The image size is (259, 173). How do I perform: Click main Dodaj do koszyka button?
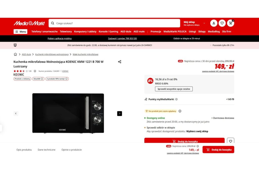184,140
